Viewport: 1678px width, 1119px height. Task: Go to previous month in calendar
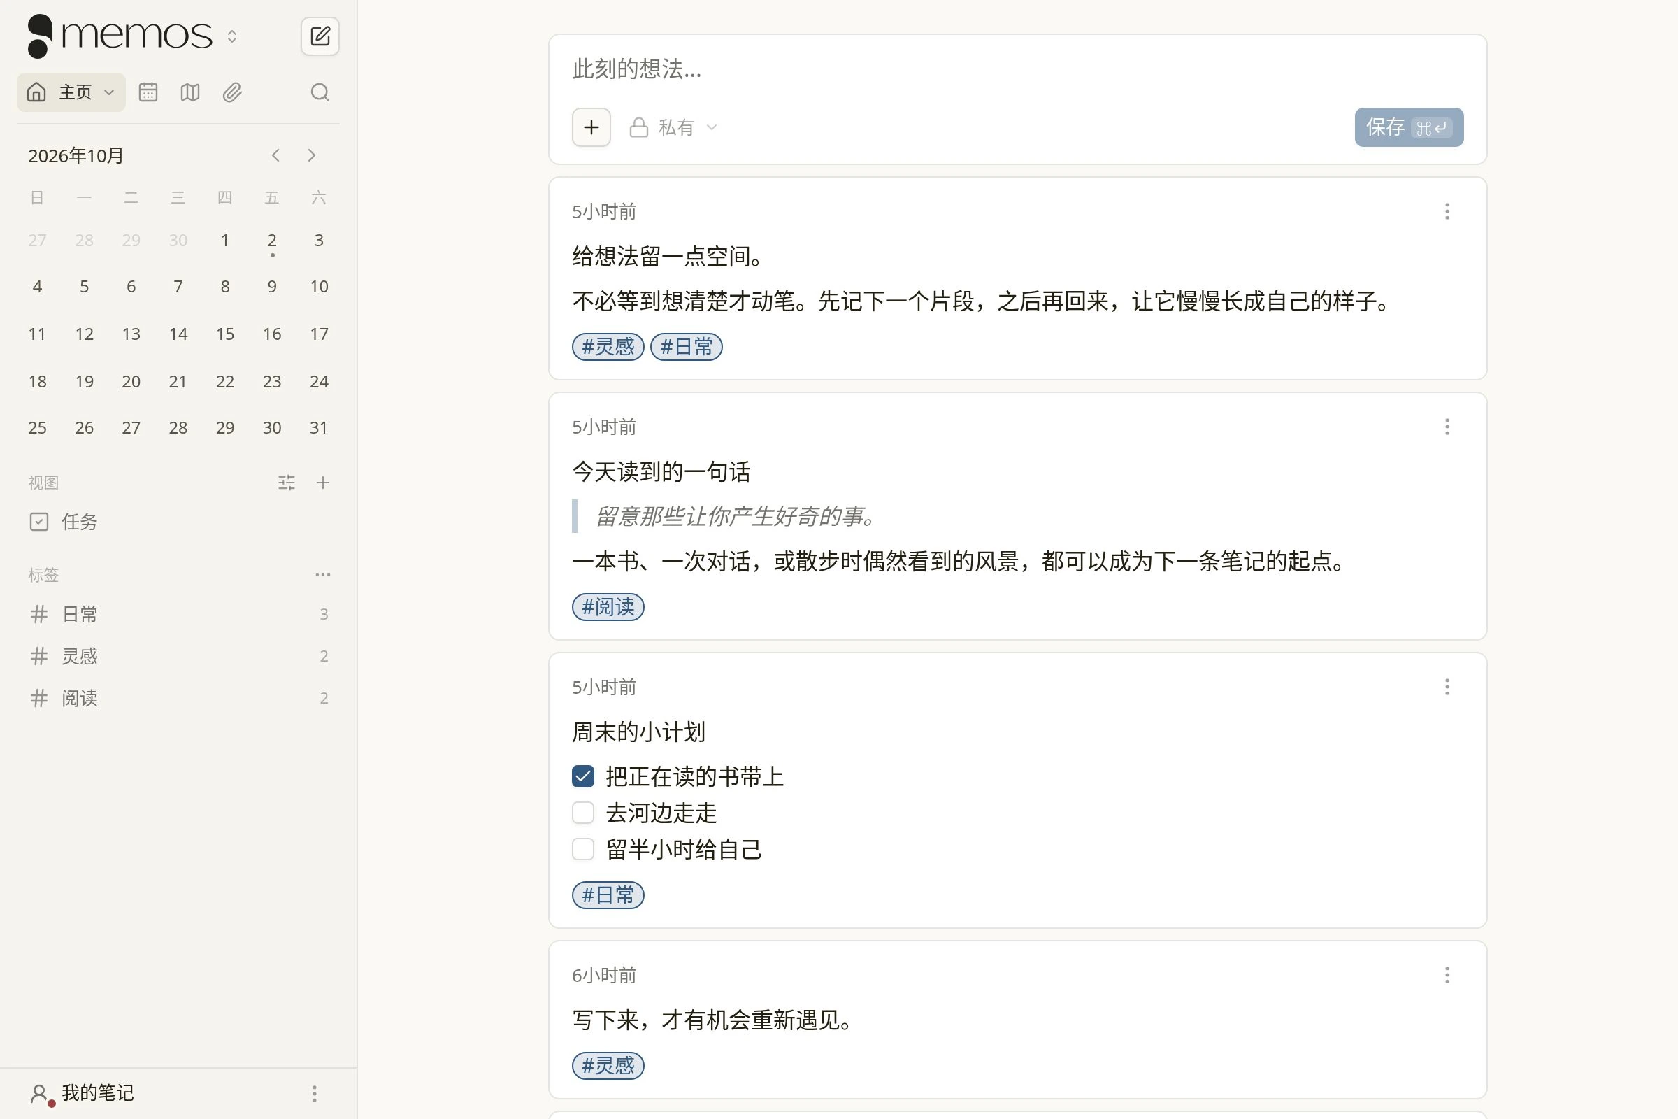point(275,155)
